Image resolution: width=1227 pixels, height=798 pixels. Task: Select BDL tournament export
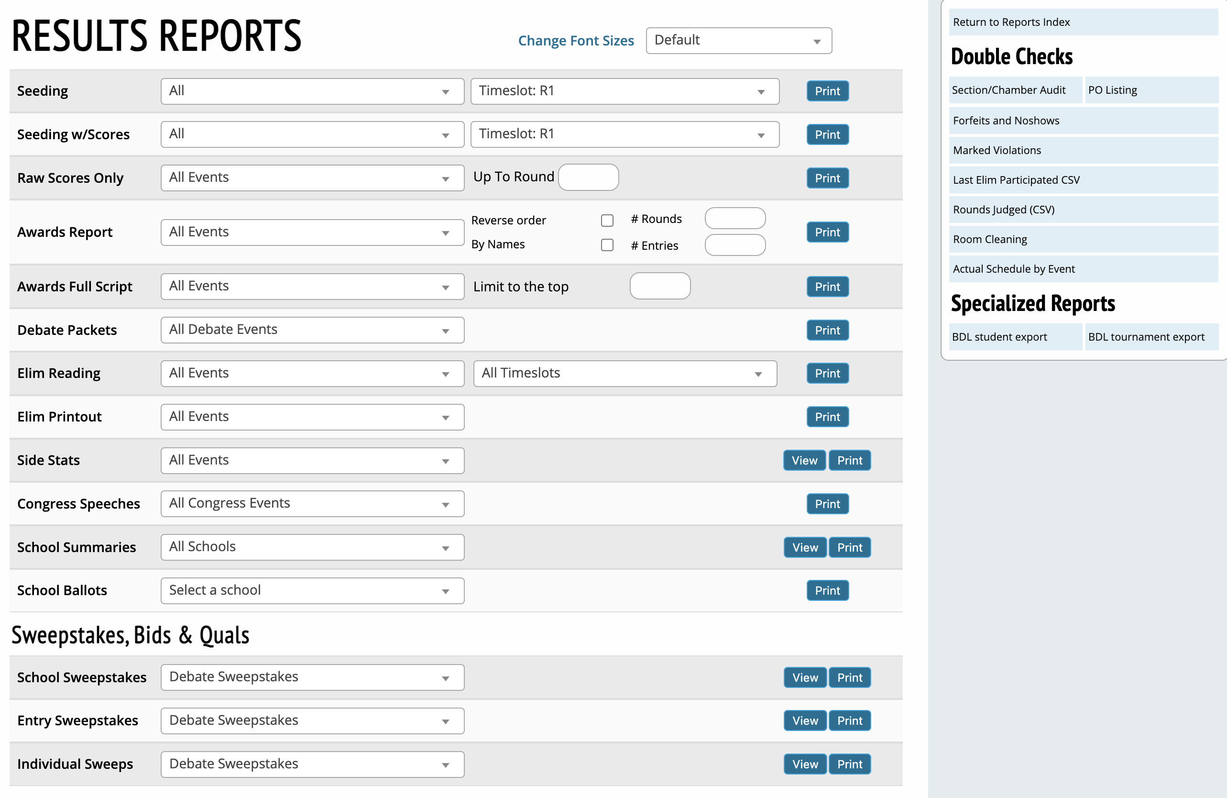click(x=1146, y=337)
